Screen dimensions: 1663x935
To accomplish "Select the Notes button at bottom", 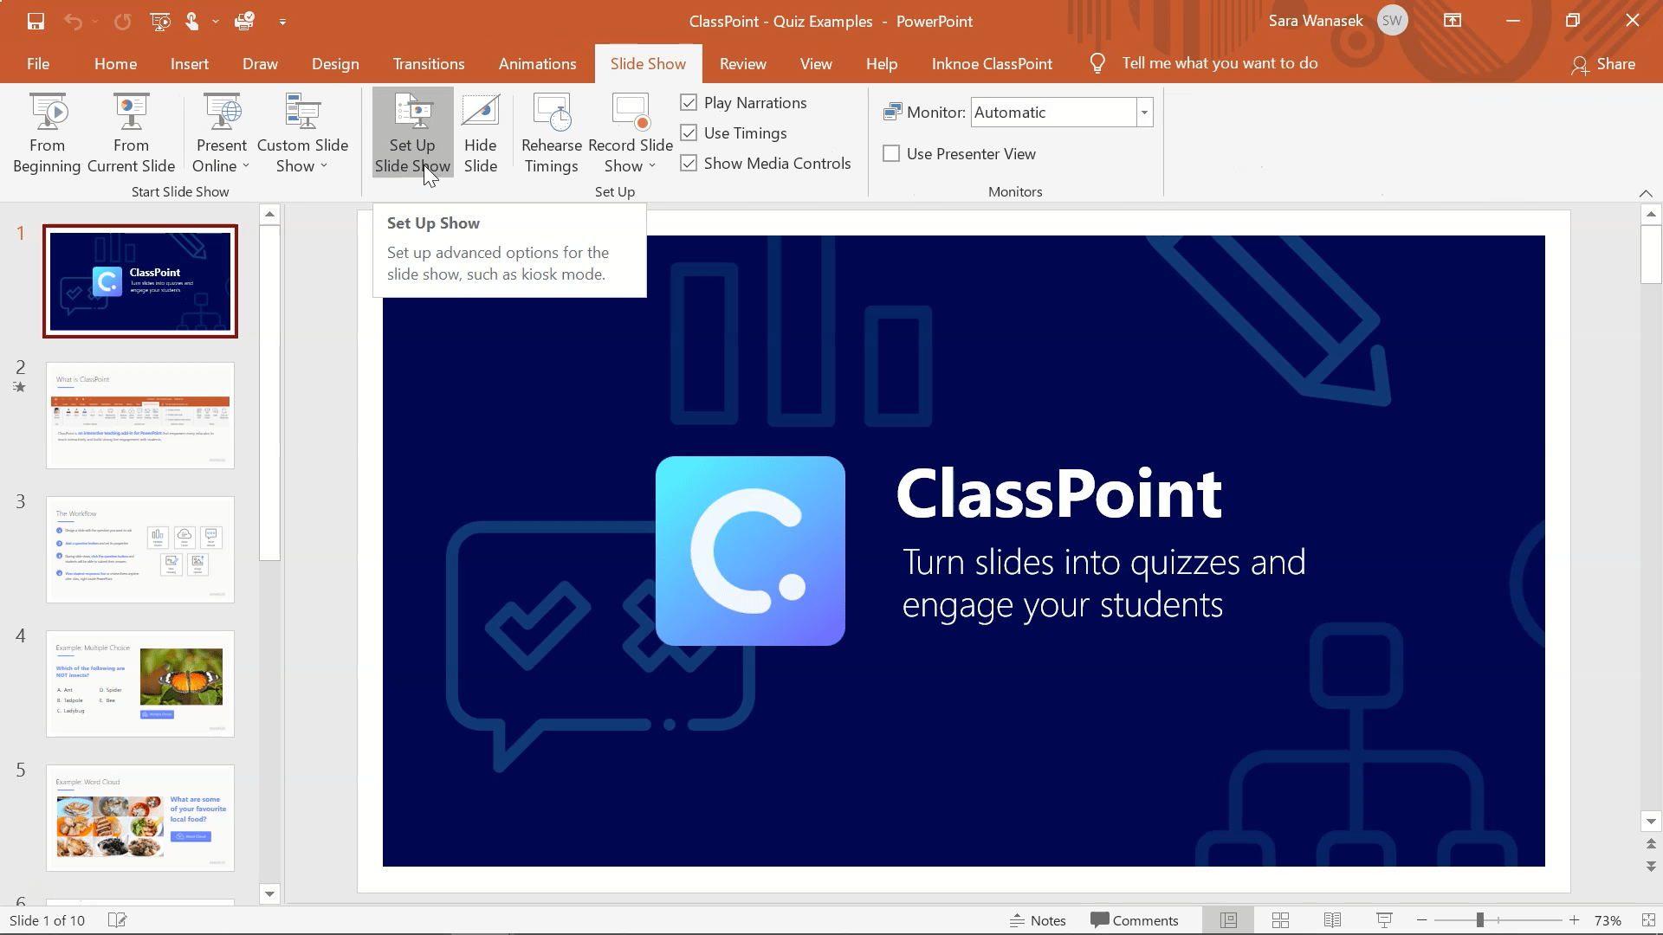I will tap(1037, 920).
